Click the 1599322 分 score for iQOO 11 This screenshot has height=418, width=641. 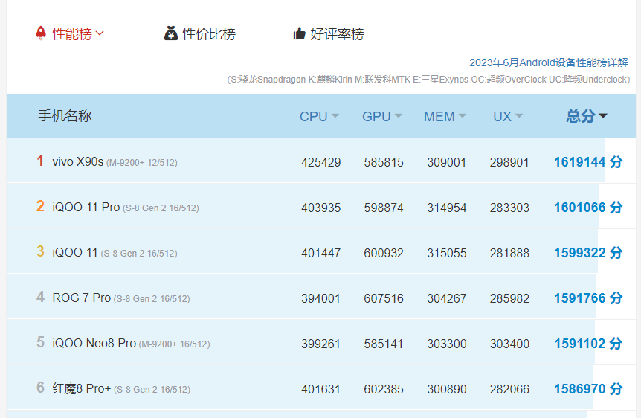click(588, 253)
